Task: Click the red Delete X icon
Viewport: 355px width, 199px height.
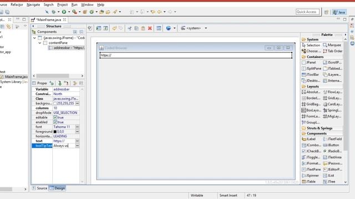Action: click(x=150, y=28)
